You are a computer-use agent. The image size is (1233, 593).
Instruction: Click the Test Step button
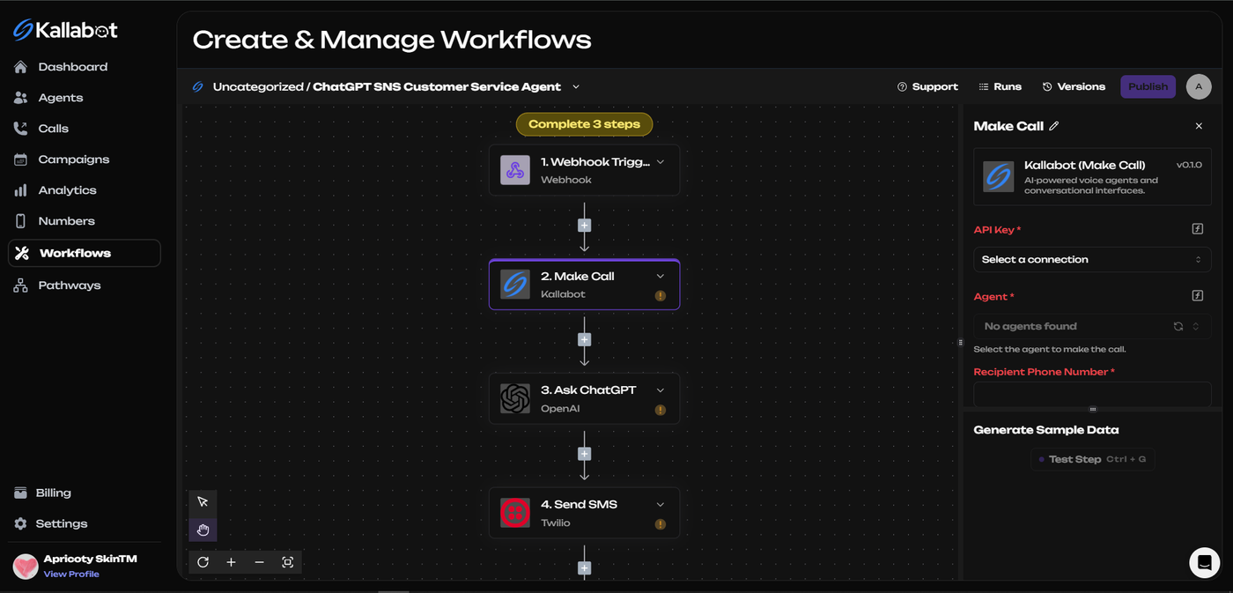pyautogui.click(x=1092, y=459)
